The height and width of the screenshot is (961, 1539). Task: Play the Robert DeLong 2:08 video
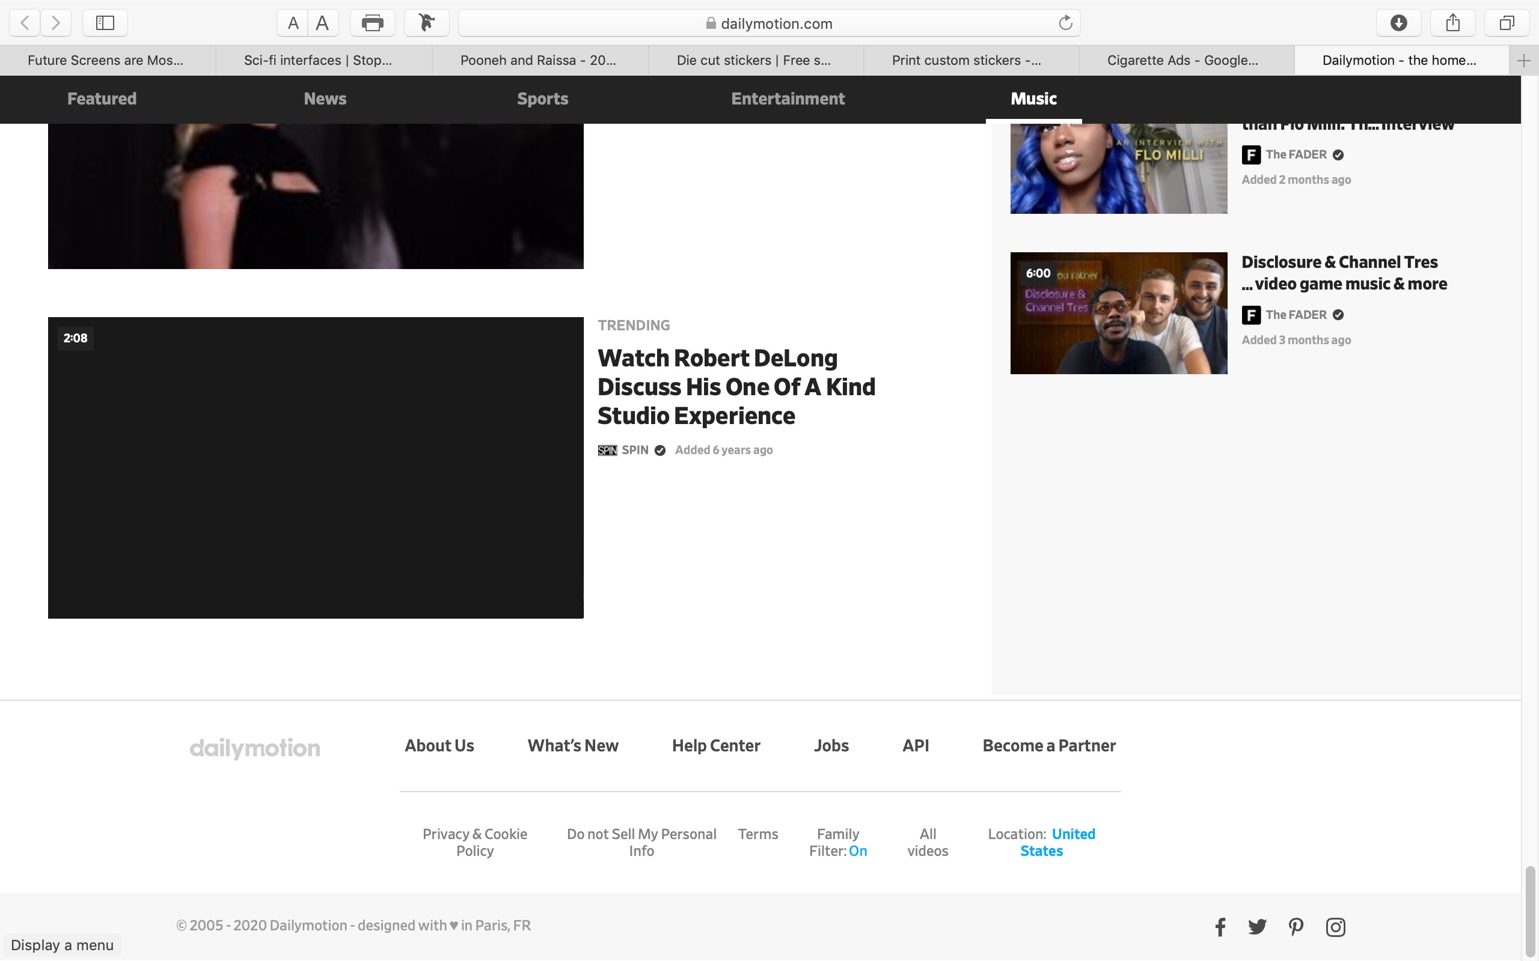pyautogui.click(x=316, y=467)
